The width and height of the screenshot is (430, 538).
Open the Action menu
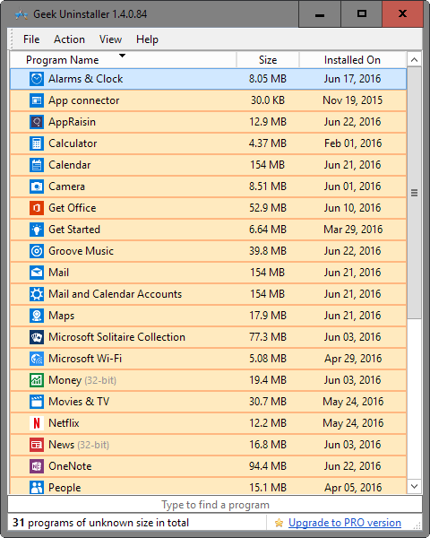tap(69, 39)
